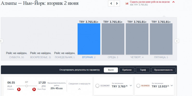192x96 pixels.
Task: Hide weekly flight schedule link
Action: click(x=150, y=2)
